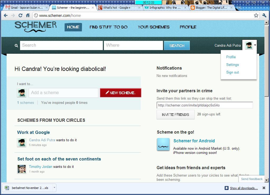Click Timothy Jordan's avatar

click(22, 169)
